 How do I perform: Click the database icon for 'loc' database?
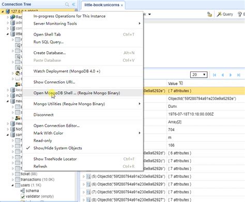tap(12, 90)
